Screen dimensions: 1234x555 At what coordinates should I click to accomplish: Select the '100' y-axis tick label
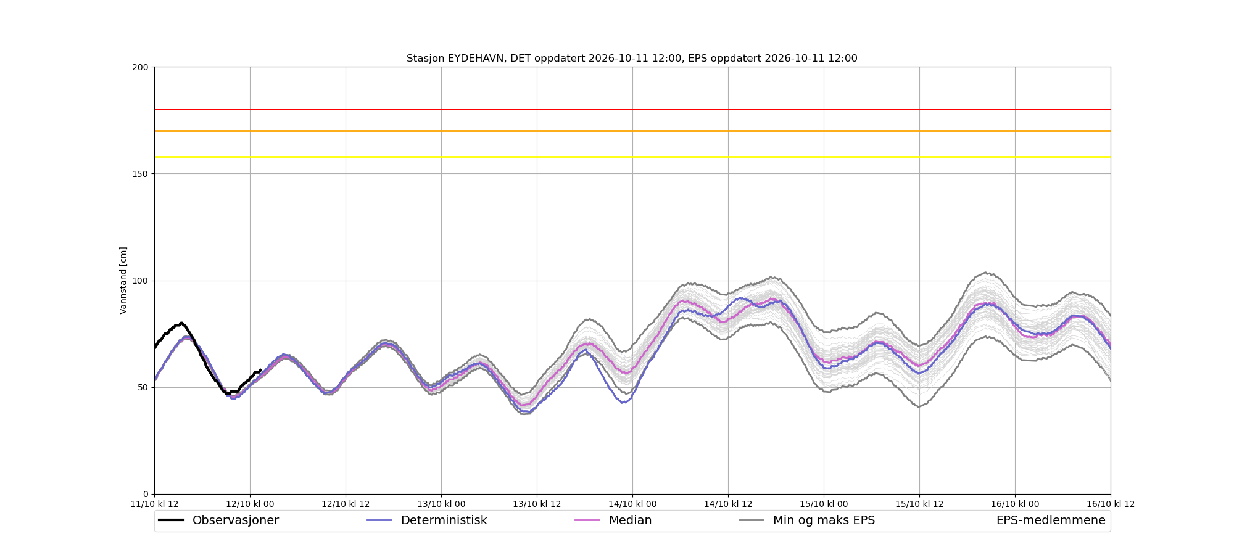[x=141, y=281]
